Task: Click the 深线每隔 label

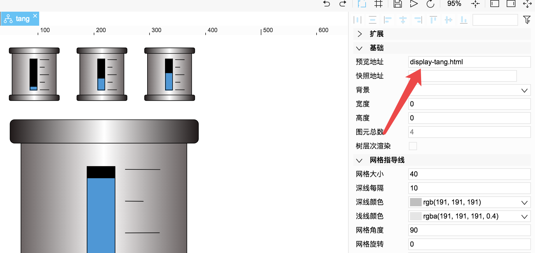Action: coord(370,188)
